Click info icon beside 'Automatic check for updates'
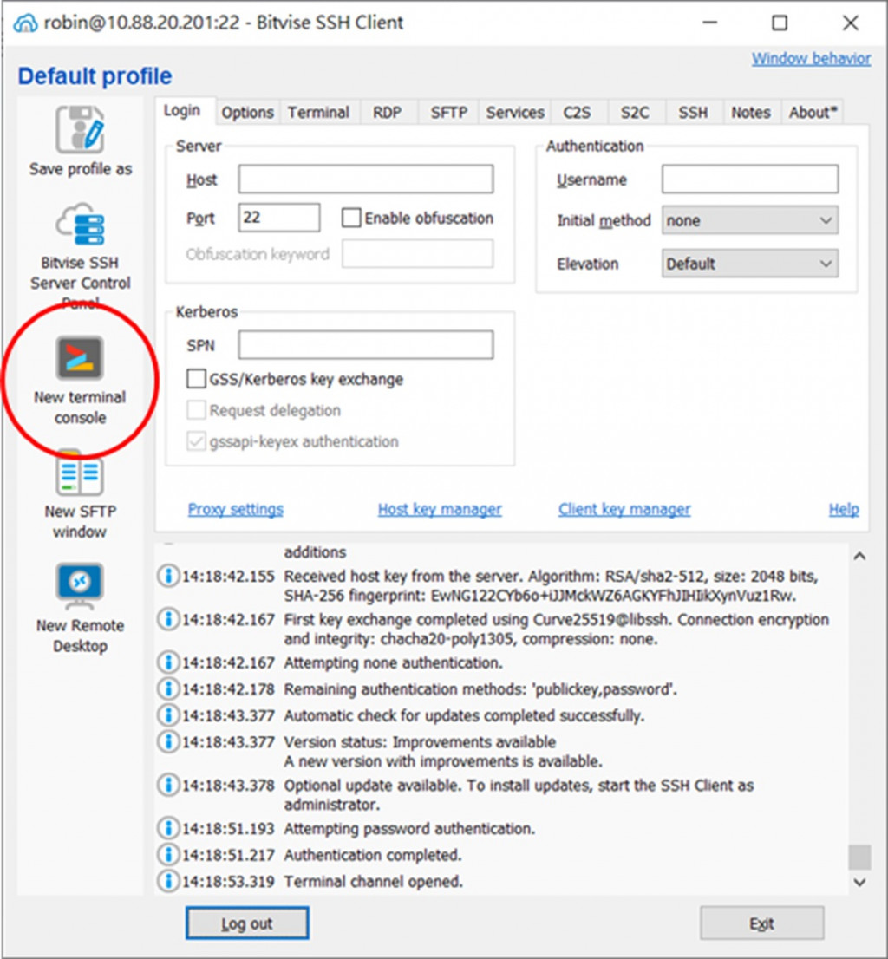This screenshot has height=959, width=888. tap(167, 715)
